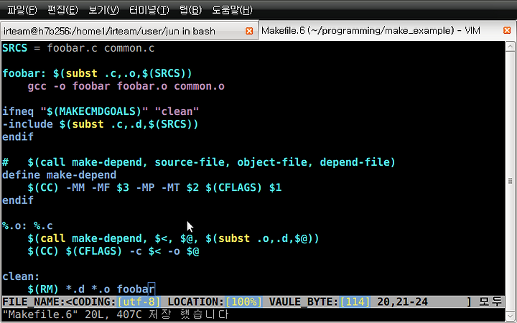Viewport: 517px width, 323px height.
Task: Click the '$(call make-depend, $<, $@' line
Action: tap(174, 238)
